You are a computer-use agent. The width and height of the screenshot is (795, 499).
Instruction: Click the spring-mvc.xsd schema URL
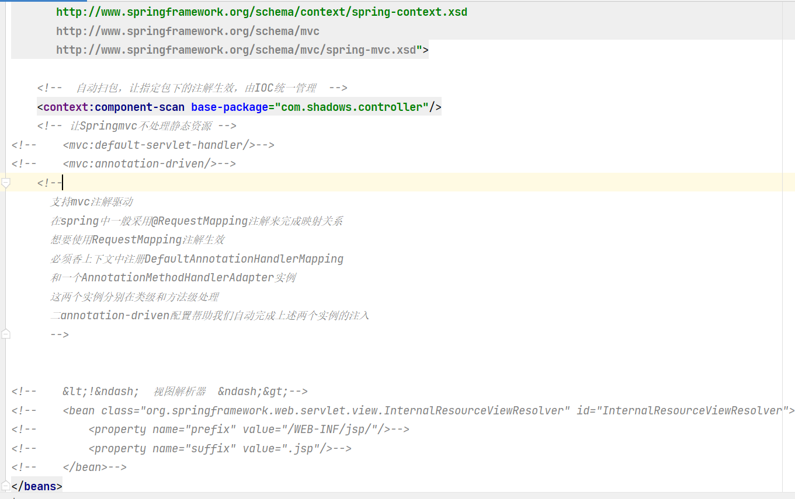239,50
